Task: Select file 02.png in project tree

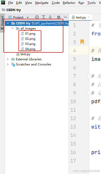Action: (x=30, y=38)
